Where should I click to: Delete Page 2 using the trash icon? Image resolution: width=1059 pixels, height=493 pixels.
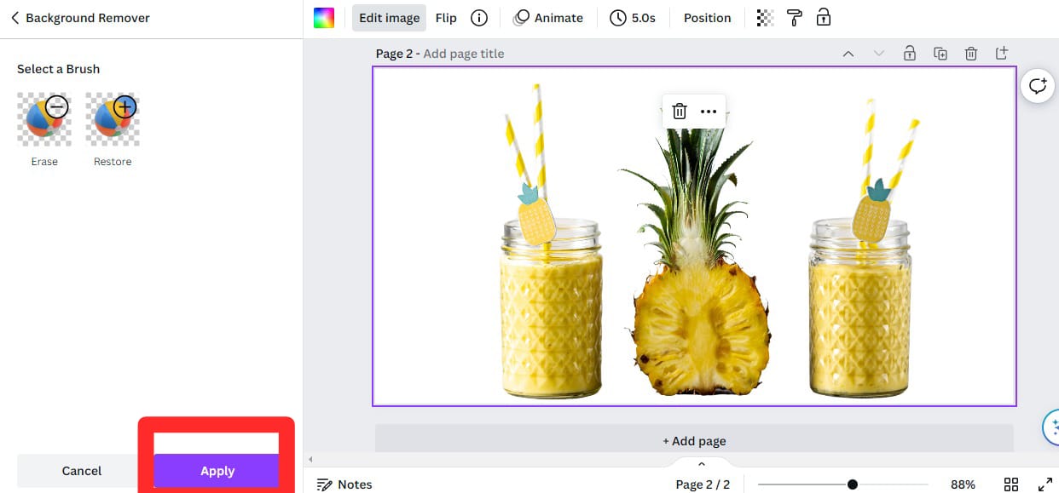(971, 53)
